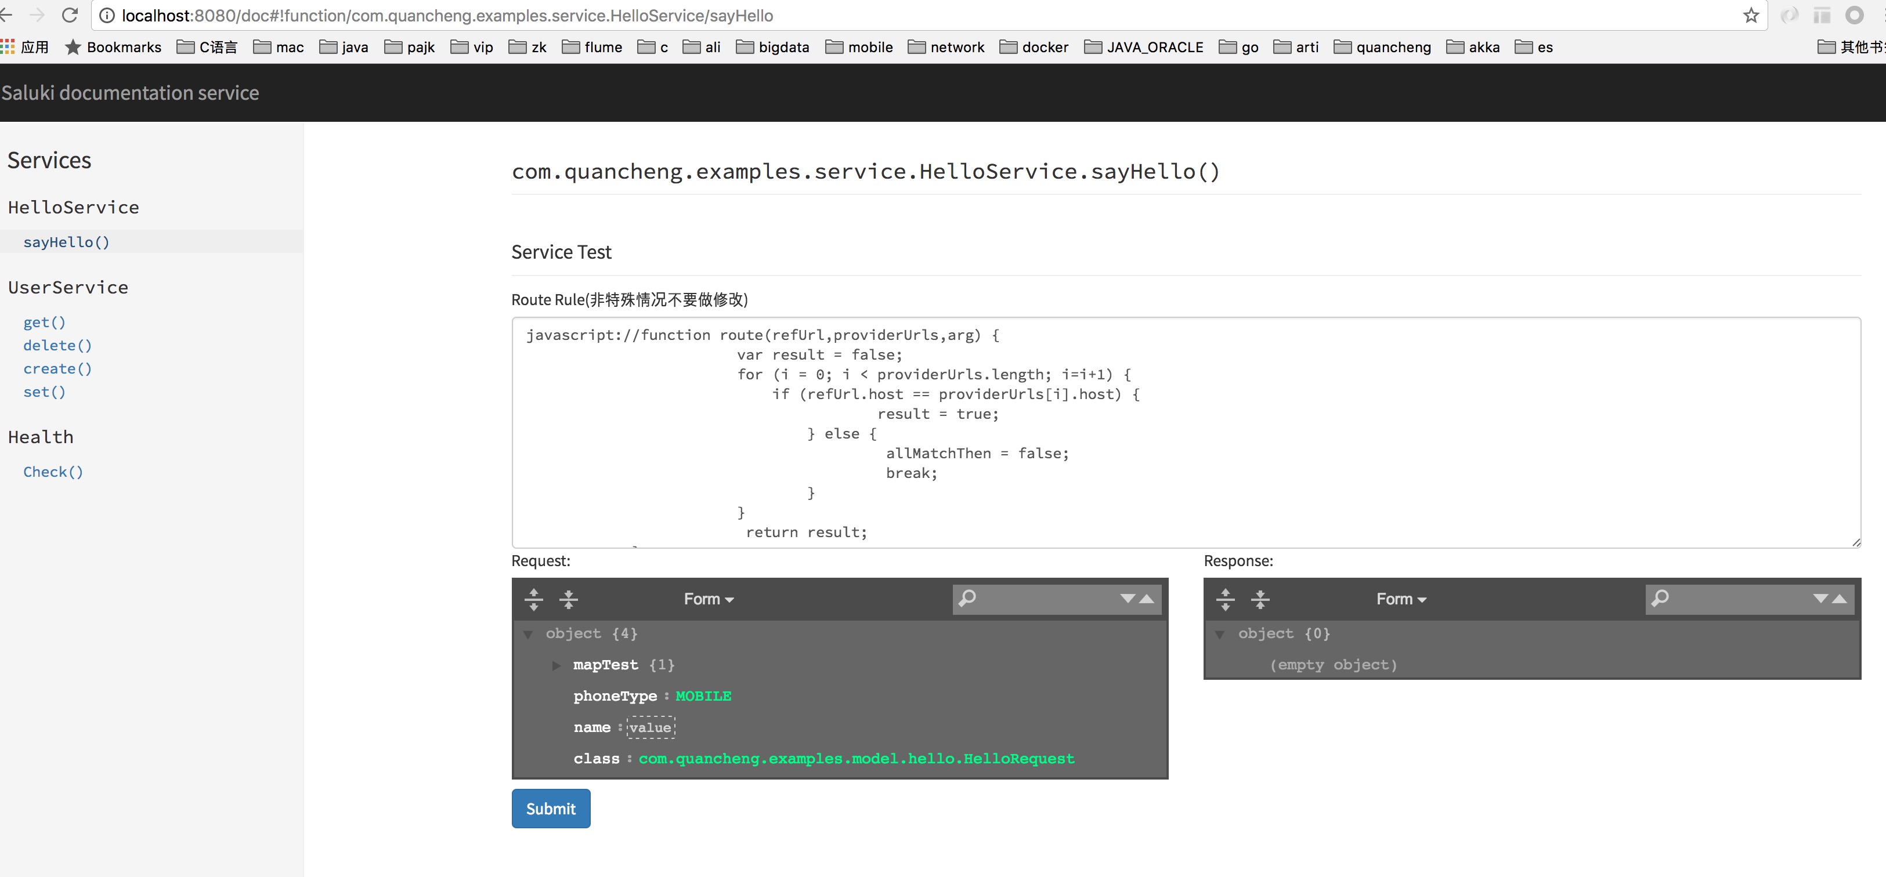Expand the mapTest node
1886x877 pixels.
[556, 665]
